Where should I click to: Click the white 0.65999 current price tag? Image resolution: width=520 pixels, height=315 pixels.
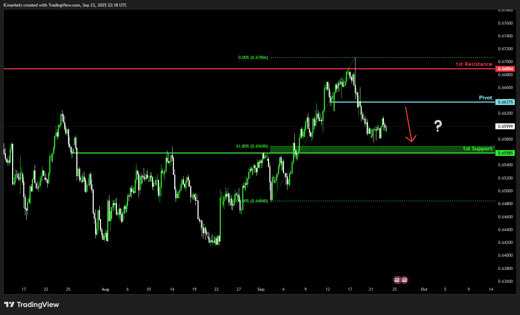[x=505, y=126]
